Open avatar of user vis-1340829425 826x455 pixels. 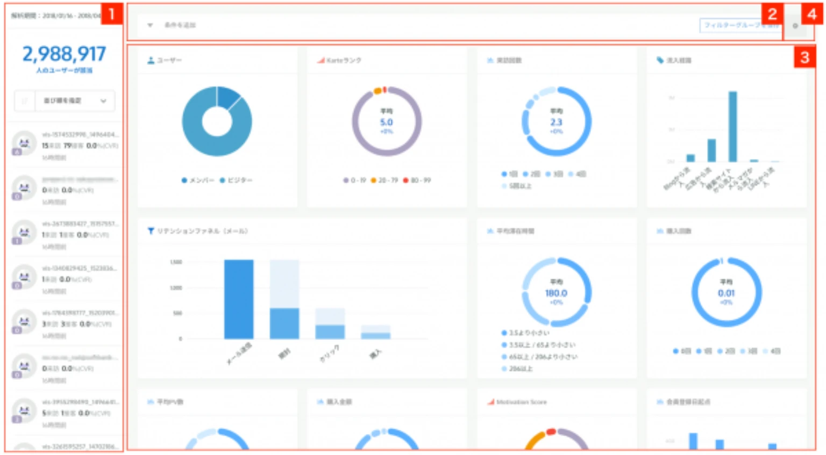click(x=24, y=277)
